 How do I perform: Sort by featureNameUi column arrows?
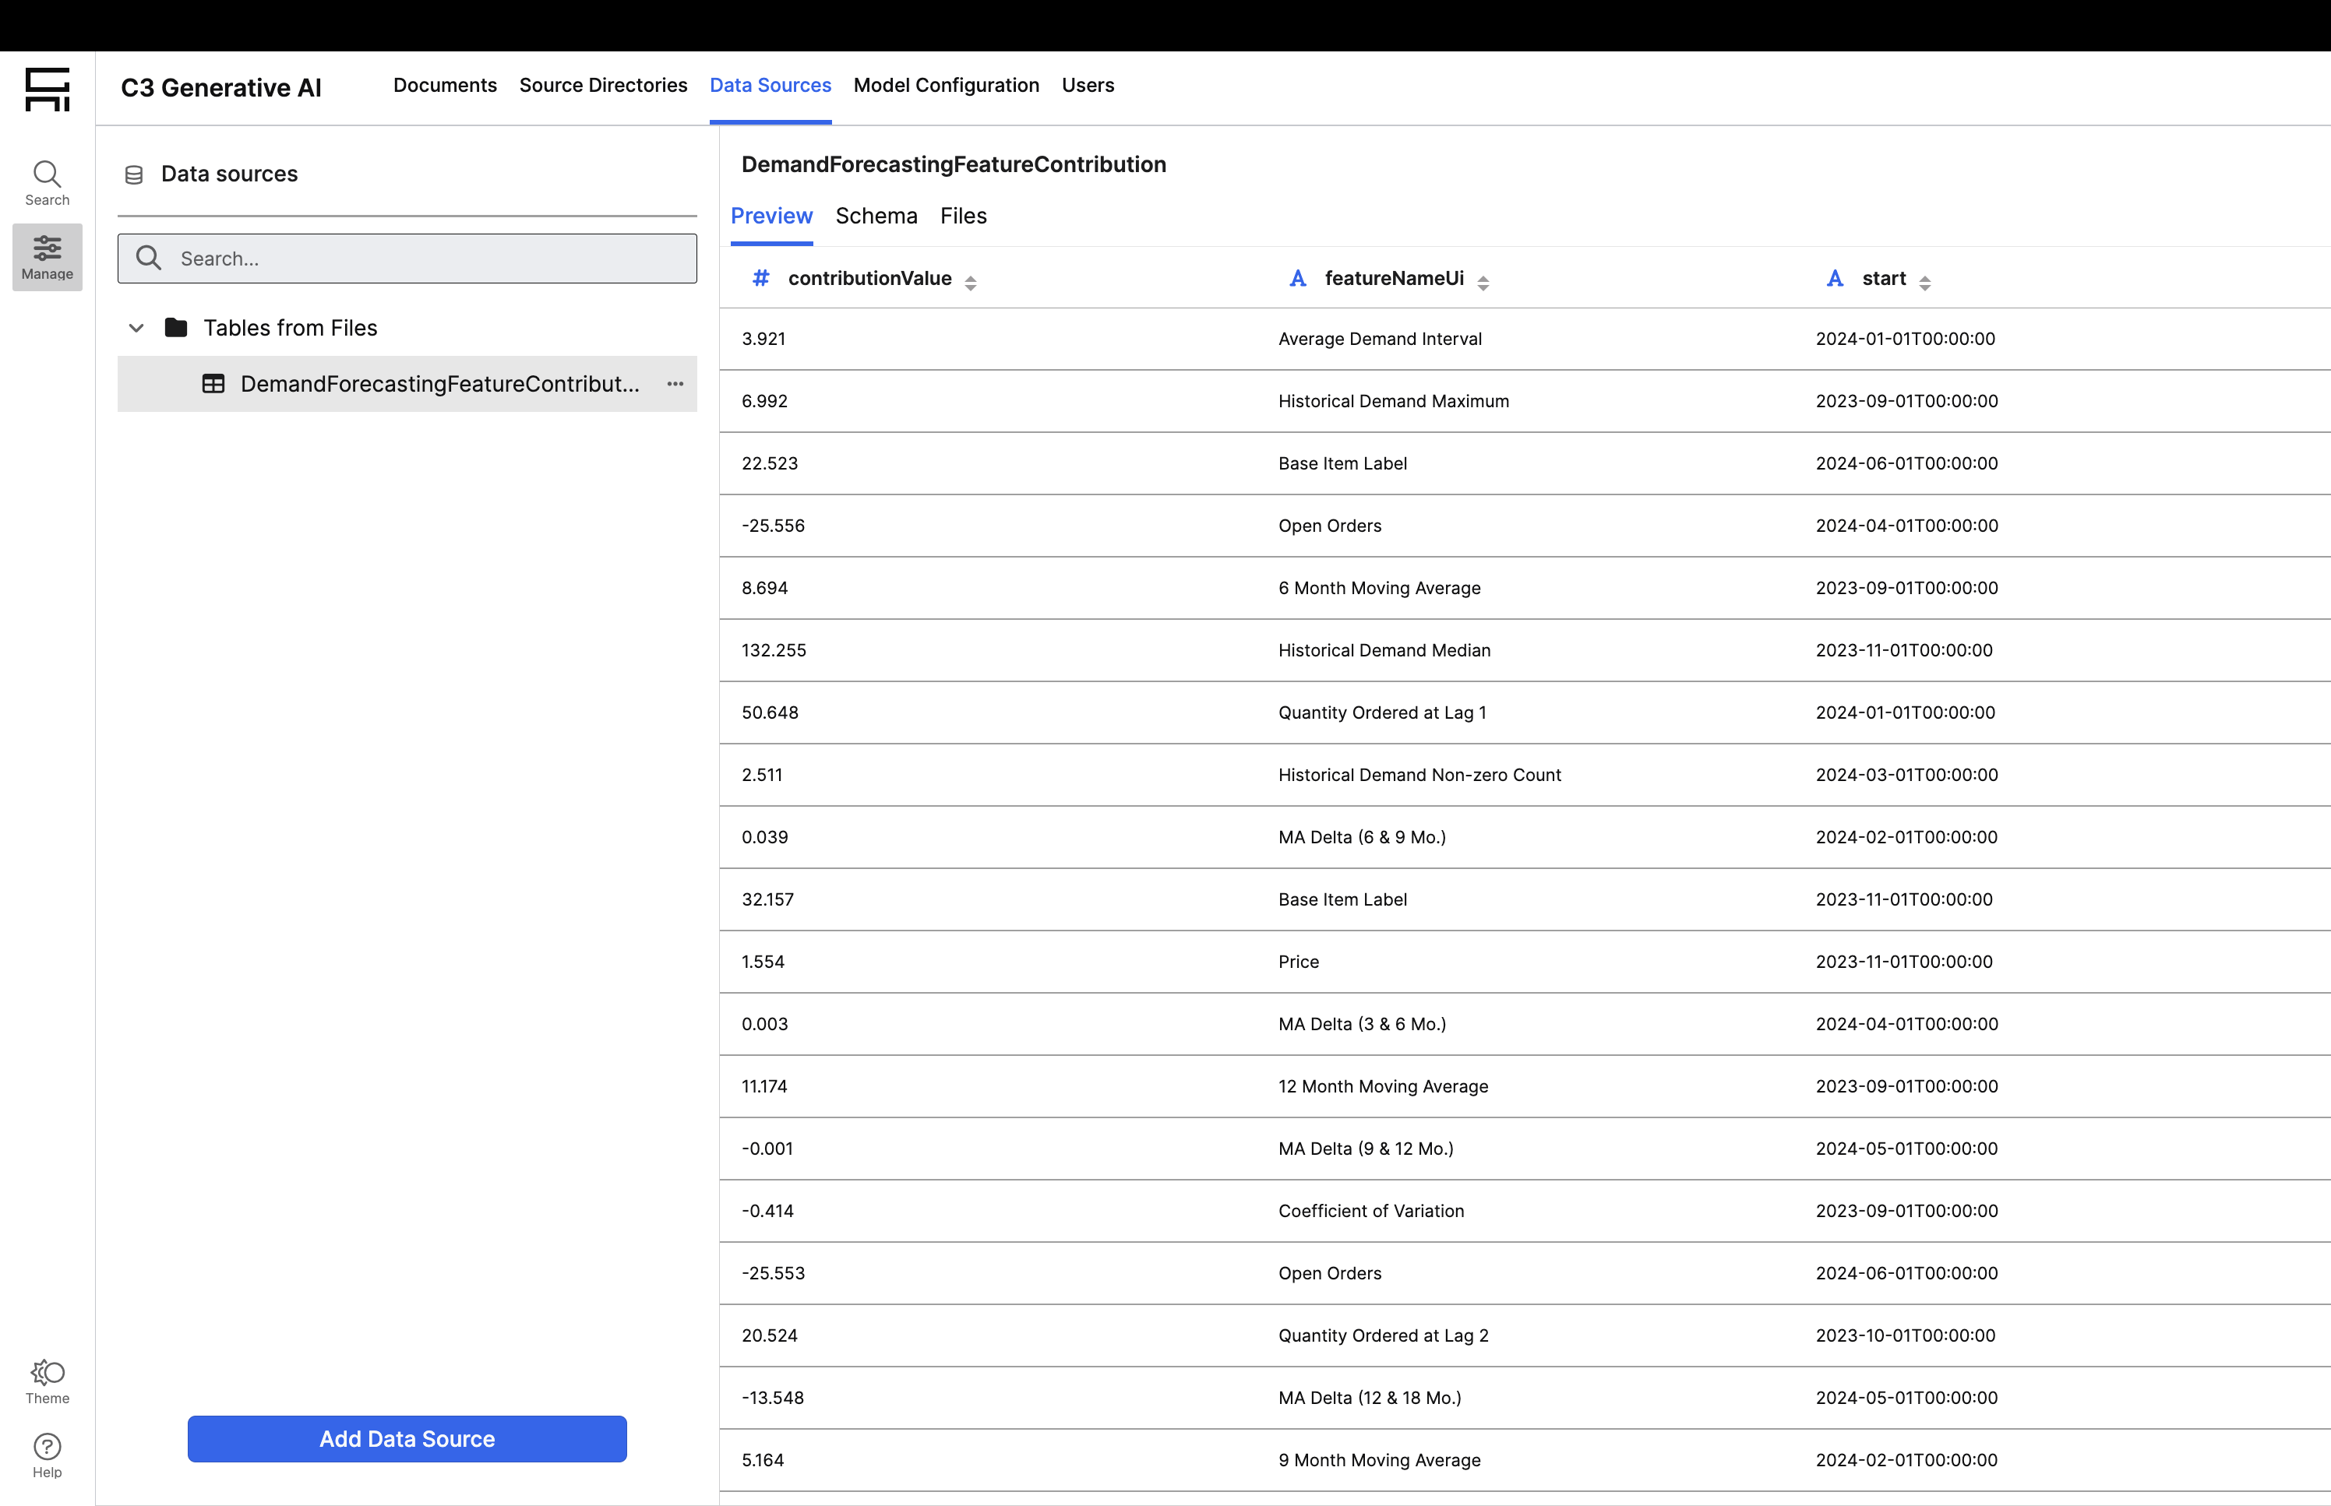click(x=1483, y=283)
